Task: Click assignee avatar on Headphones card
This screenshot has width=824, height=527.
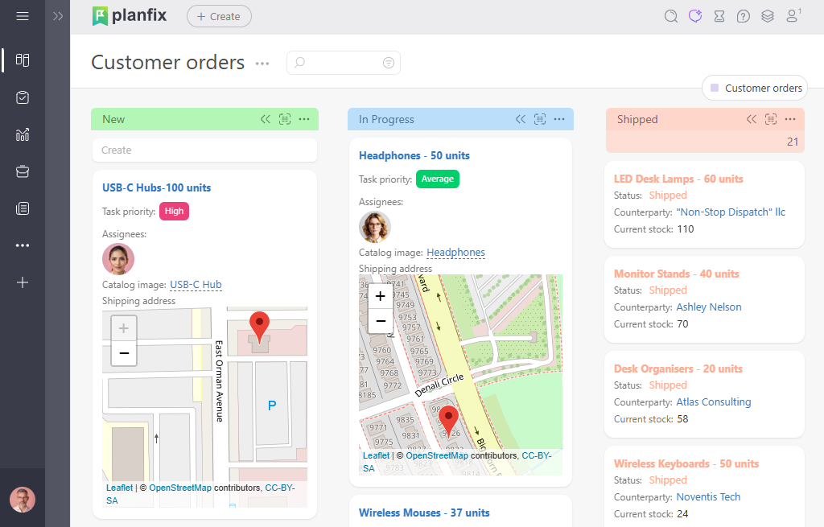Action: [x=375, y=227]
